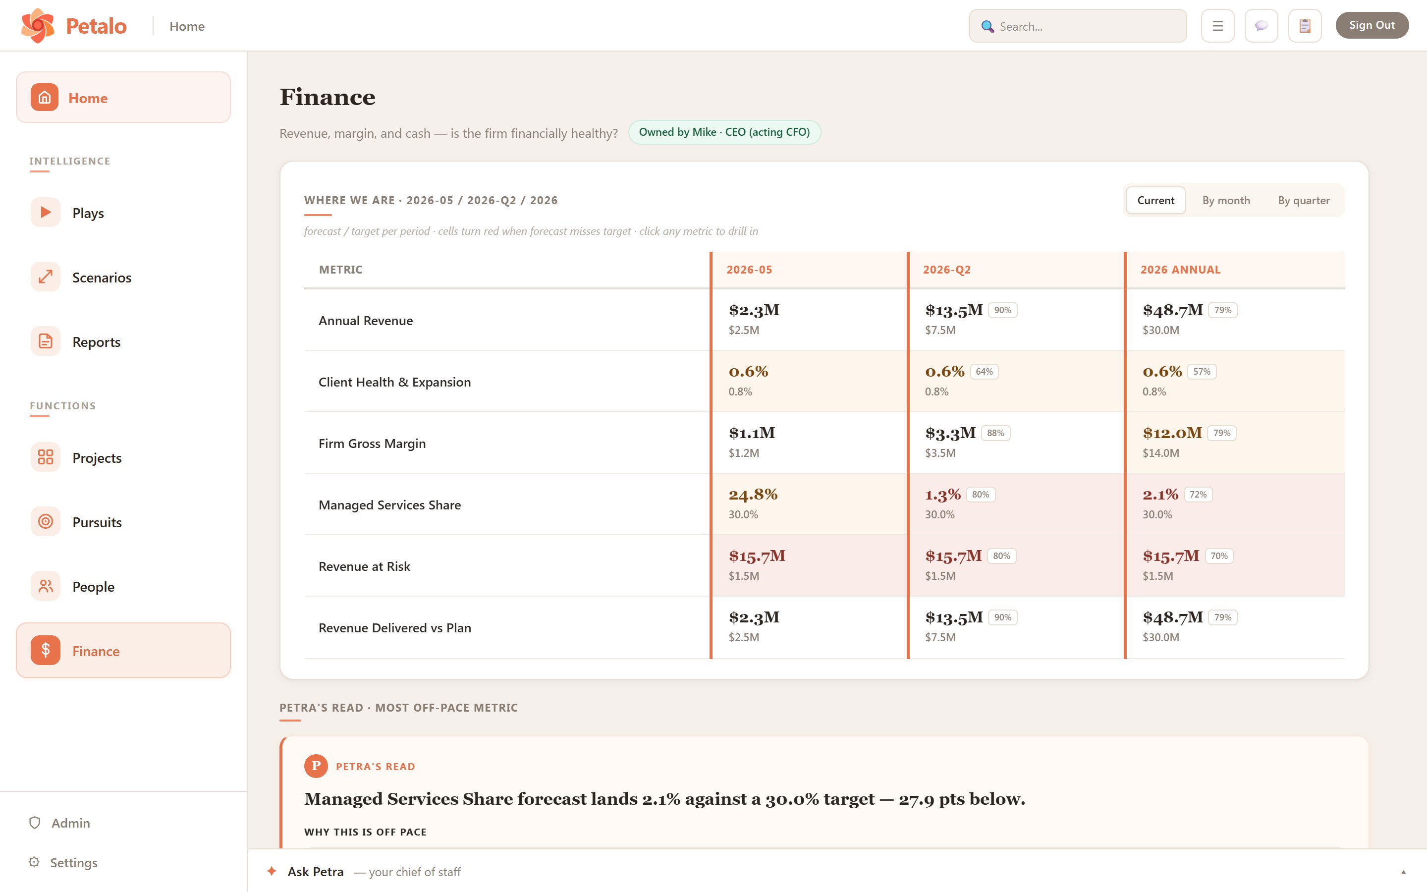Click the Ask Petra prompt bar

(837, 871)
